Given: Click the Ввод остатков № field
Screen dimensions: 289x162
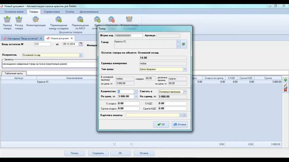Looking at the screenshot, I should (42, 44).
